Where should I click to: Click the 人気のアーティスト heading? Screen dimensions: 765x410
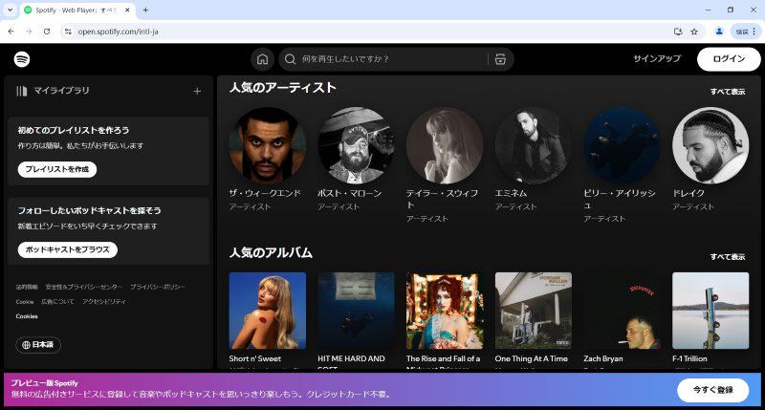(x=283, y=88)
